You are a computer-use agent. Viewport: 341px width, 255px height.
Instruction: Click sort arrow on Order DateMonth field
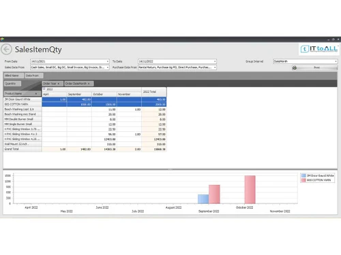[89, 84]
